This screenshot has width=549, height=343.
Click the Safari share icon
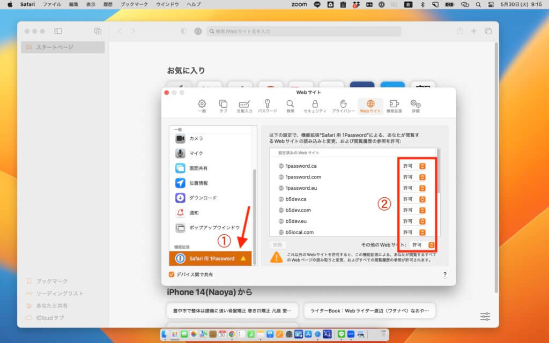coord(459,31)
